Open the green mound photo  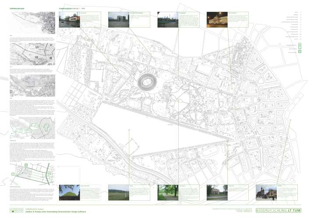[70, 192]
